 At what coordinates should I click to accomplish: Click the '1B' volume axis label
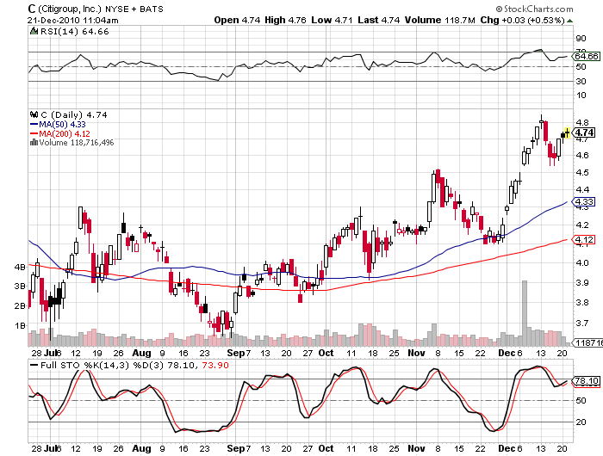click(20, 326)
